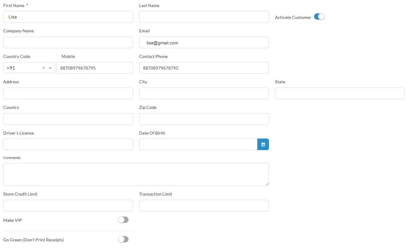Clear the +91 country code selection

(x=44, y=68)
